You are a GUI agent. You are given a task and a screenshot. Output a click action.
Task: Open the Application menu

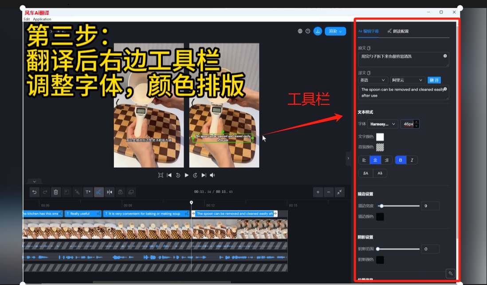(42, 19)
